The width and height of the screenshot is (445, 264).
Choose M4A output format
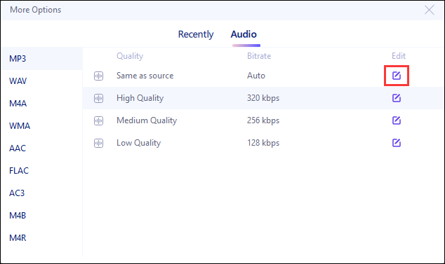(41, 104)
